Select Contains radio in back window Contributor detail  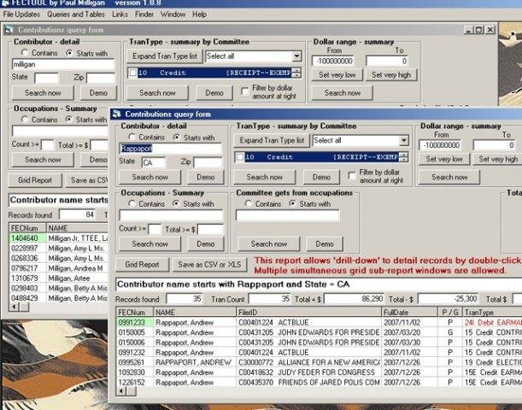click(24, 53)
